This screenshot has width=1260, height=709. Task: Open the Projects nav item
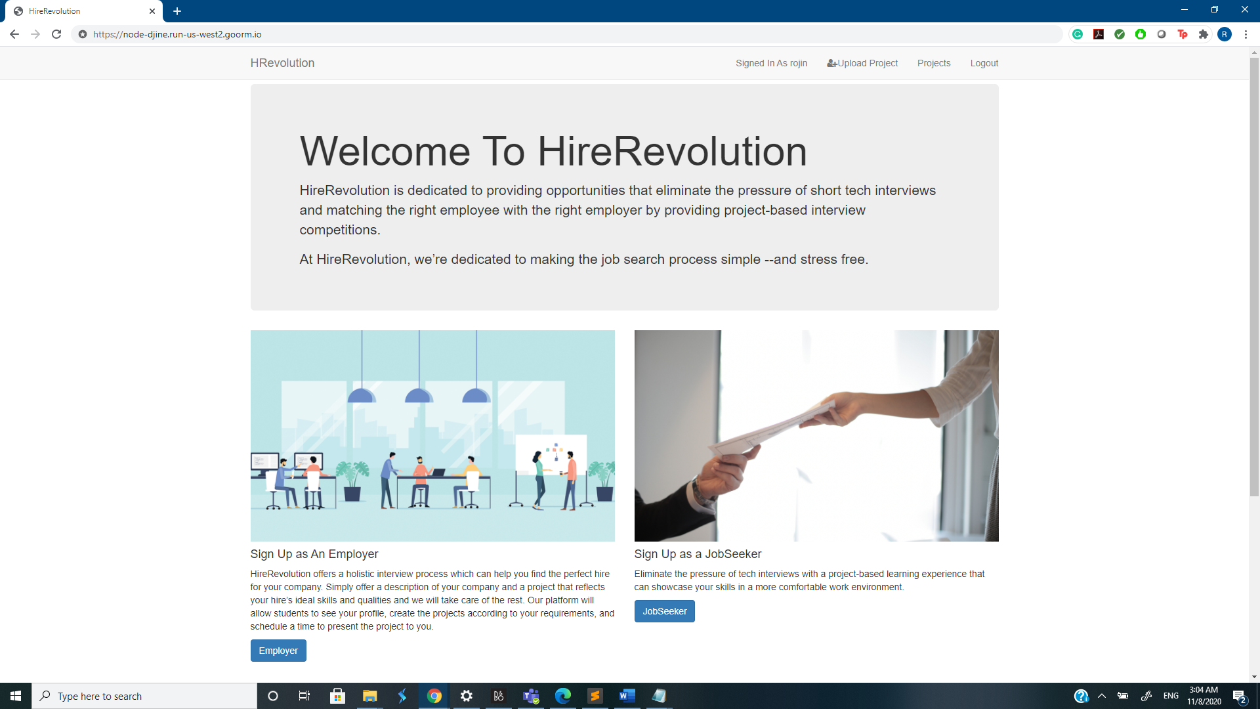934,63
